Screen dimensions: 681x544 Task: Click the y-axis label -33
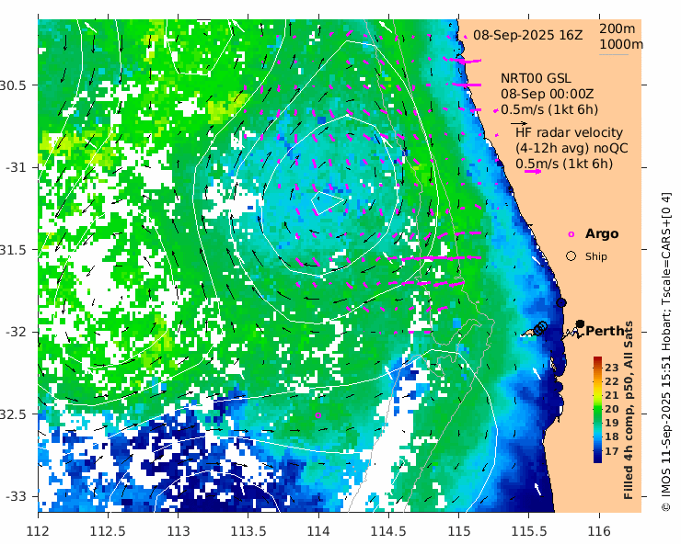pos(16,496)
